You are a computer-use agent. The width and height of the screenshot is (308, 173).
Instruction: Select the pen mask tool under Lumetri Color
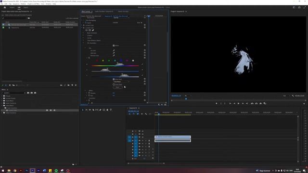93,30
